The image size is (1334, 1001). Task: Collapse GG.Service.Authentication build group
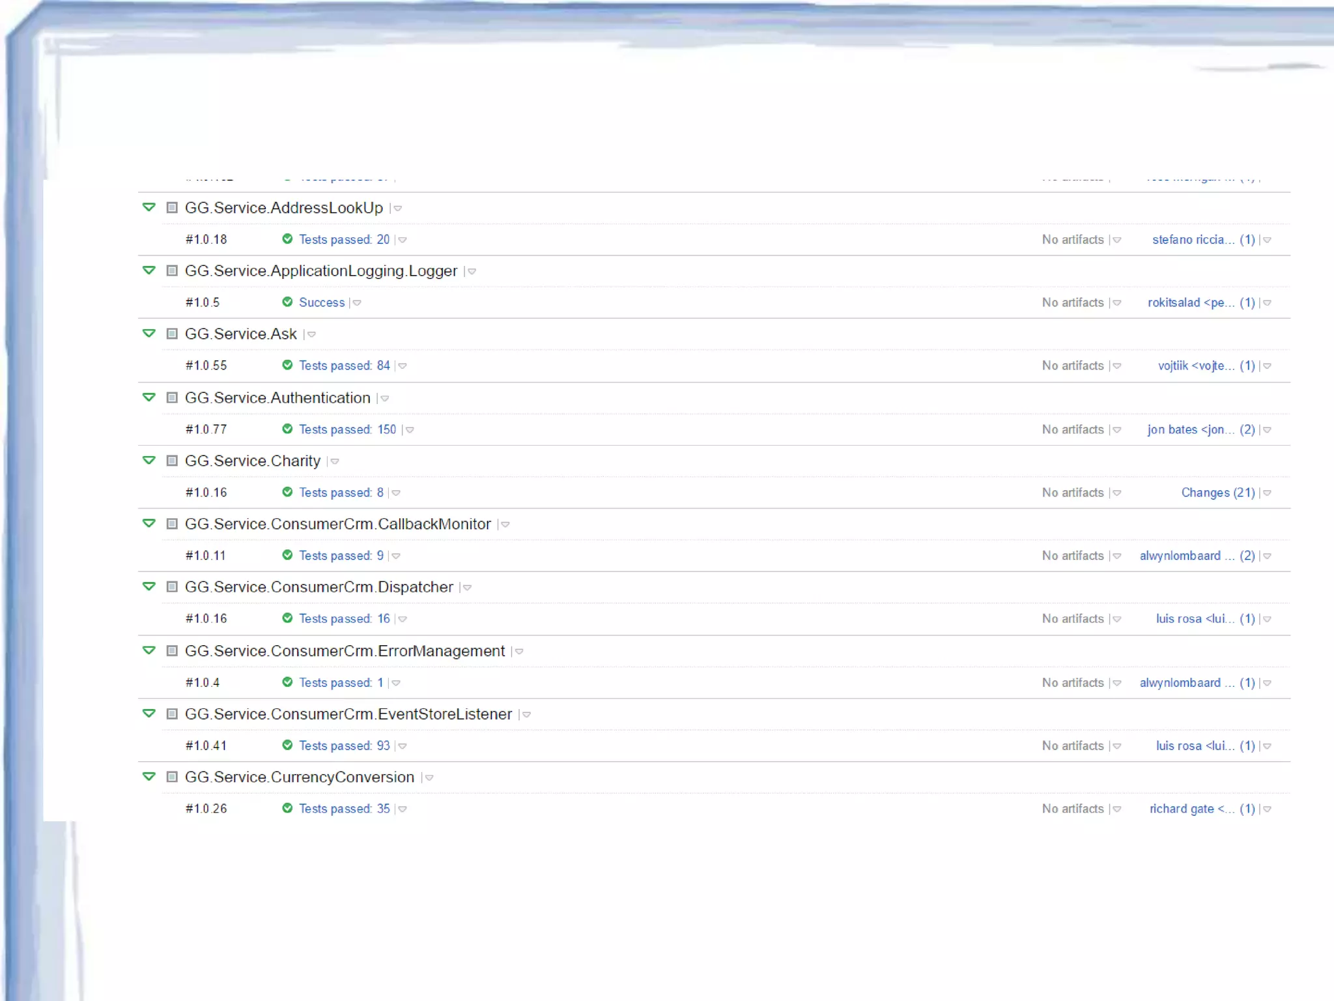149,398
